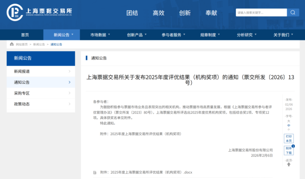The width and height of the screenshot is (305, 179).
Task: Click the slogan word 创新
Action: coord(185,13)
